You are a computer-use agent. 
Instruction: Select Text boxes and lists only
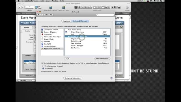click(x=43, y=66)
